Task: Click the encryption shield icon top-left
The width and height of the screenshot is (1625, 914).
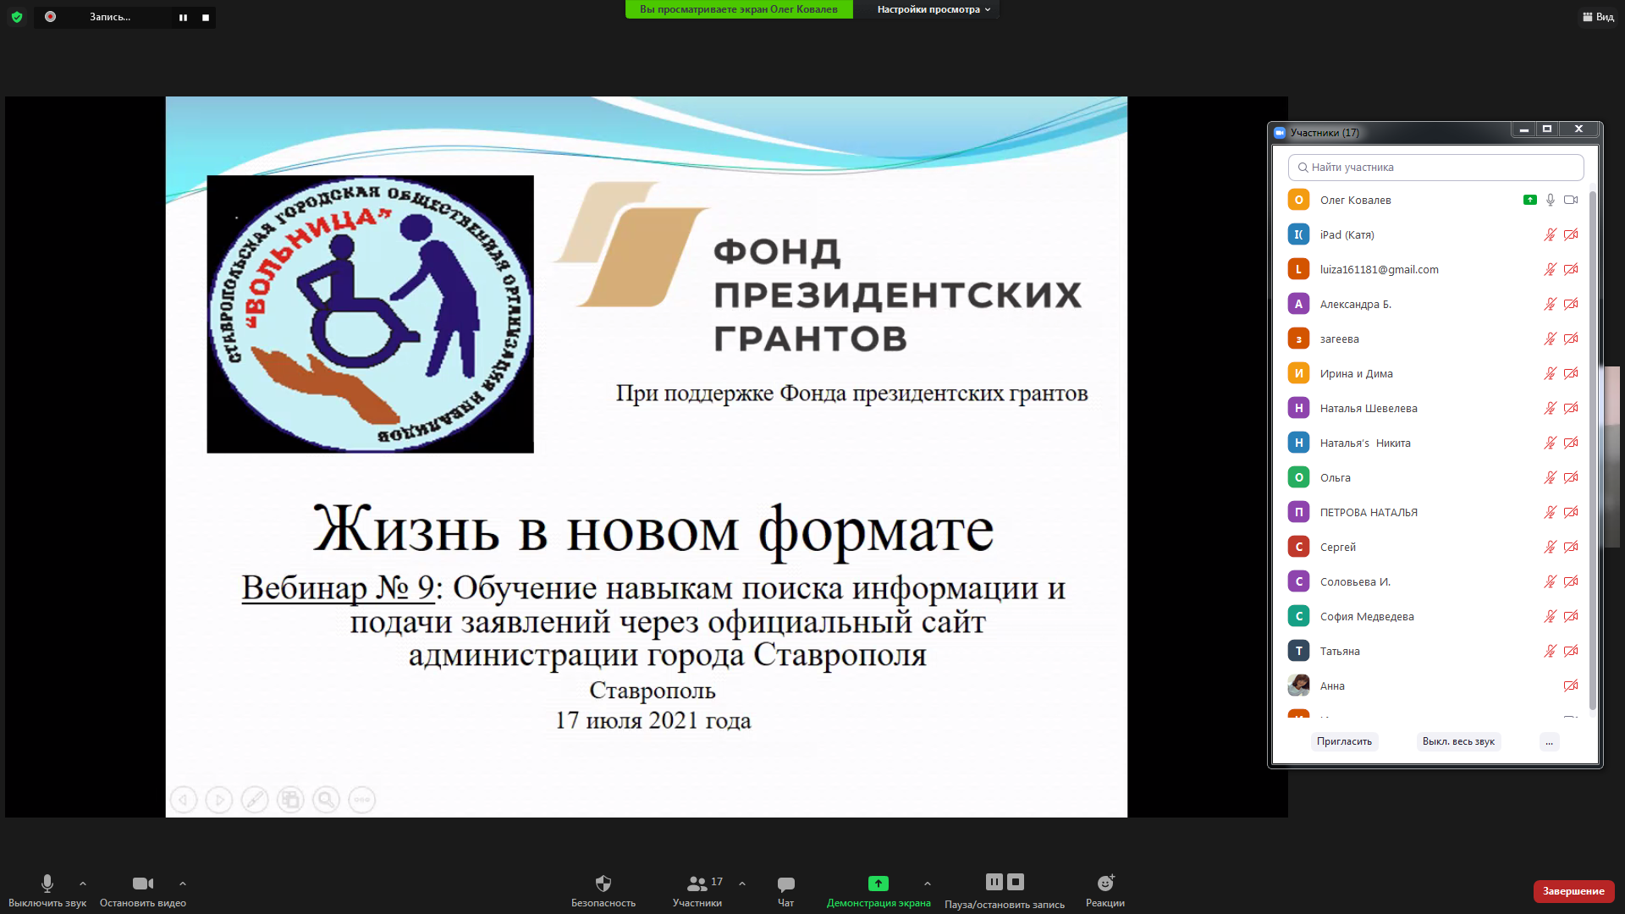Action: 17,17
